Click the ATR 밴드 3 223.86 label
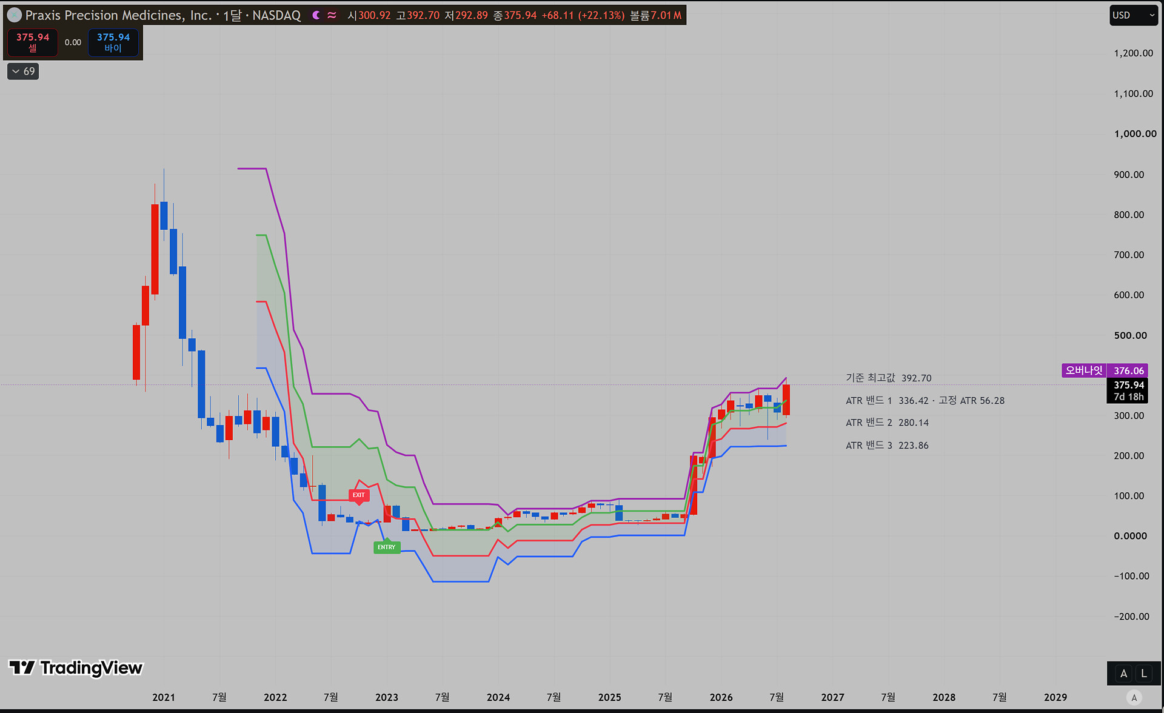 pos(887,445)
